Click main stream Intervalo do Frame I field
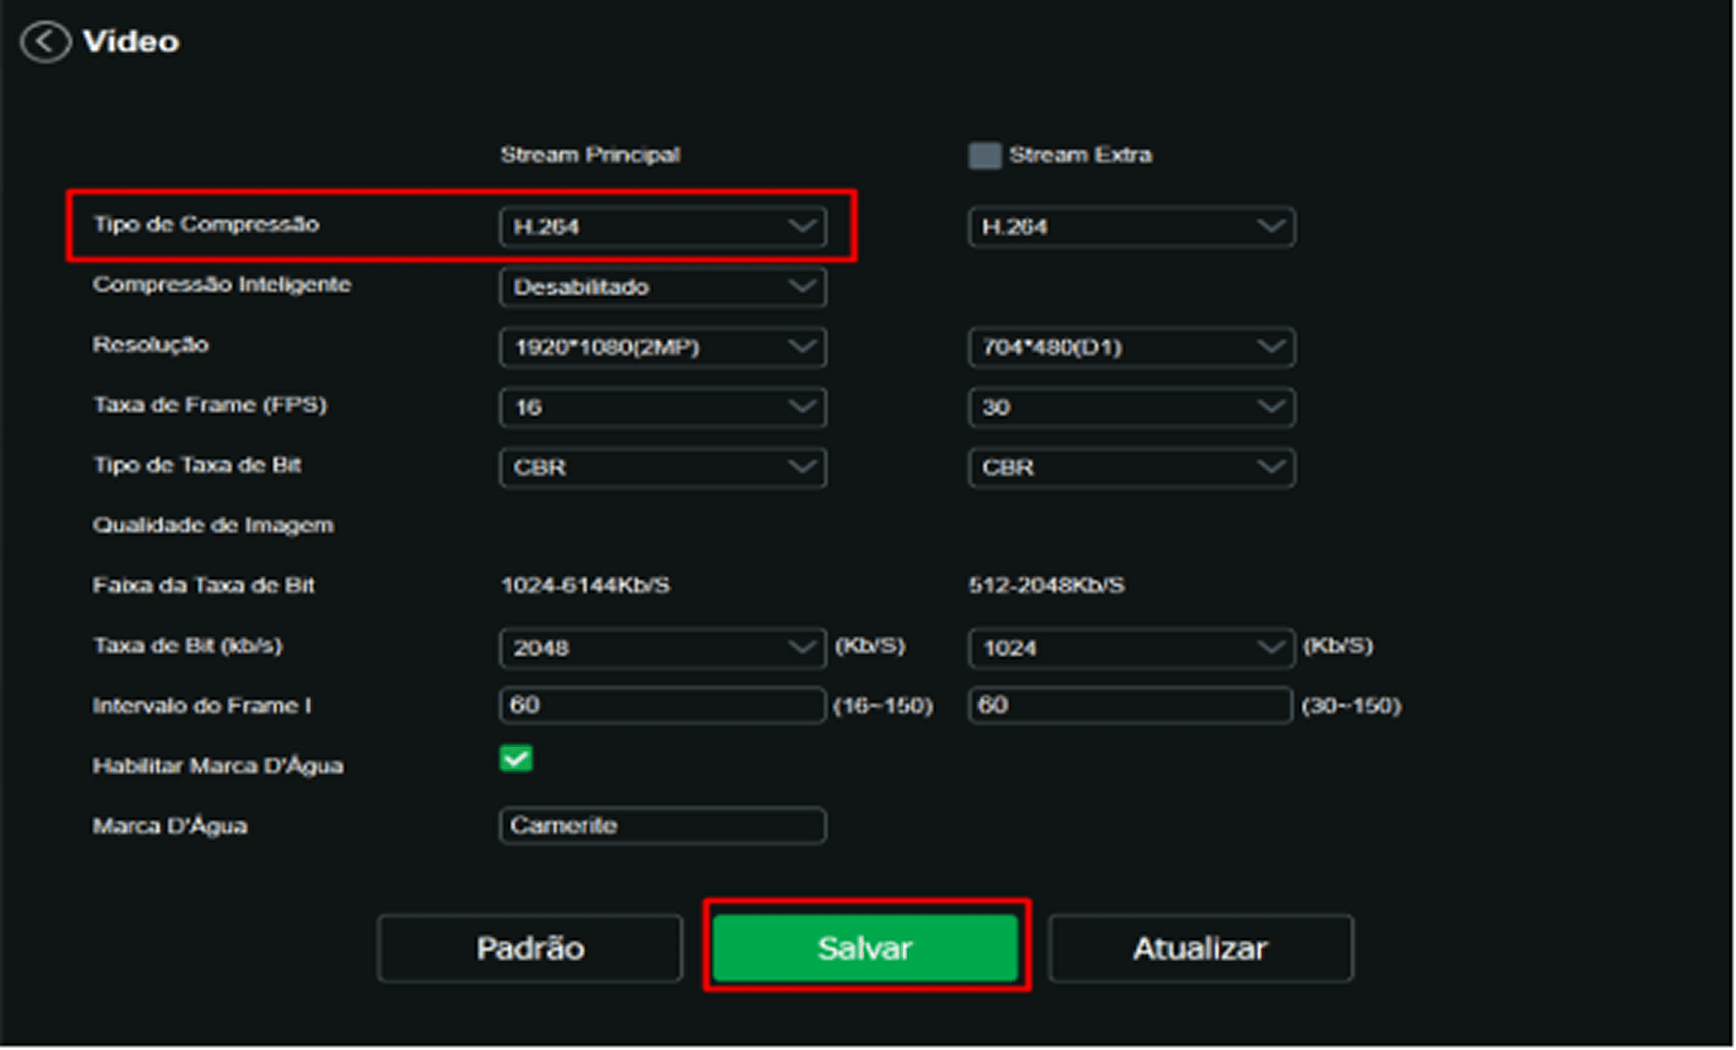Viewport: 1736px width, 1050px height. pyautogui.click(x=661, y=706)
